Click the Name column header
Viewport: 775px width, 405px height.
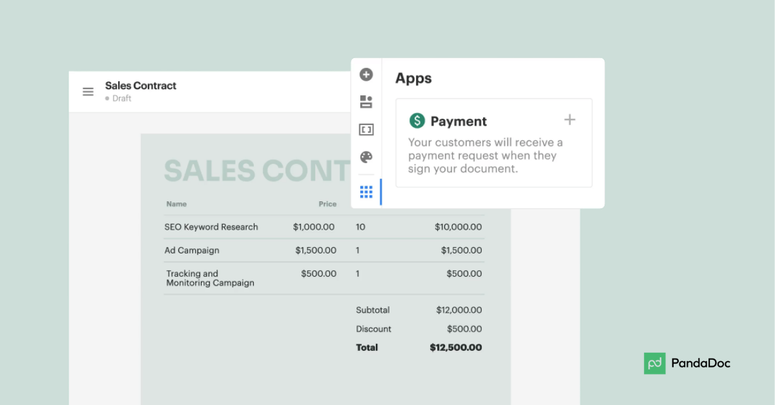tap(176, 204)
